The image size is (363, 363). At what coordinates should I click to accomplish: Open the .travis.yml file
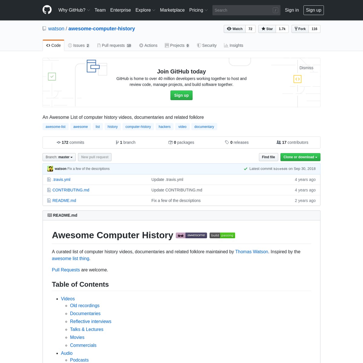61,180
